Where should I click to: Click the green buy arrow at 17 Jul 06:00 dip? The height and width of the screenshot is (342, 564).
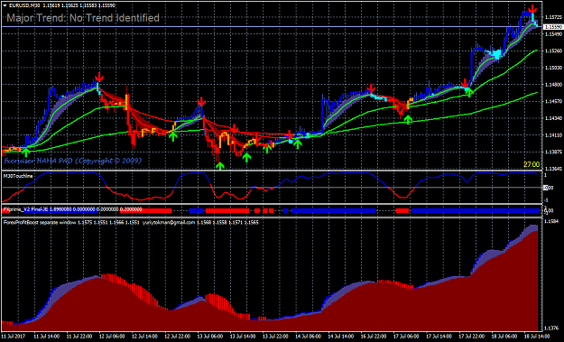tap(408, 119)
